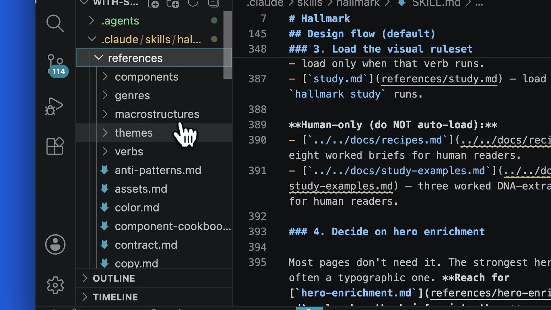Open the Accounts menu icon
The width and height of the screenshot is (551, 310).
click(x=55, y=245)
